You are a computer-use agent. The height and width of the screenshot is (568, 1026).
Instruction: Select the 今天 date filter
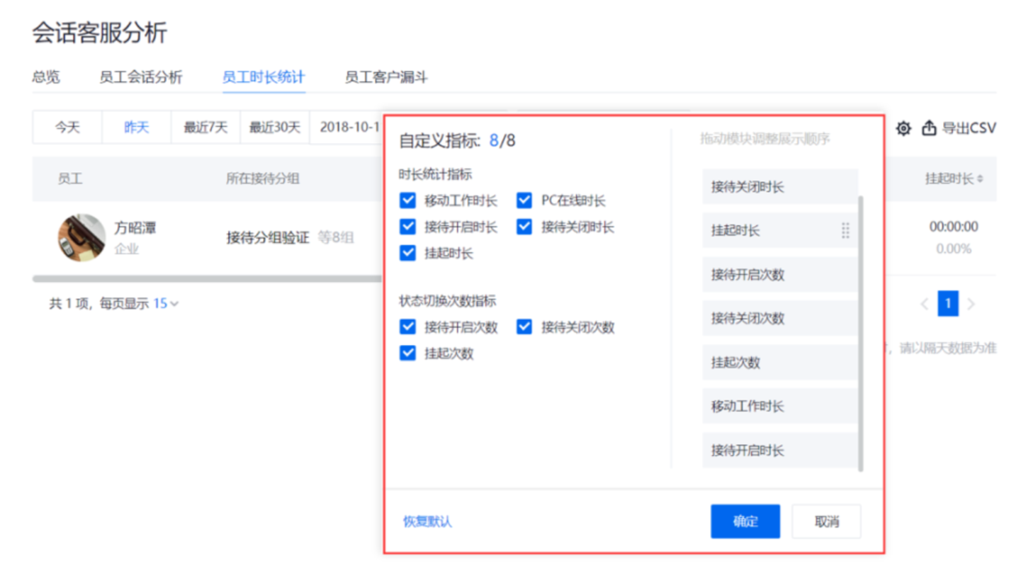coord(68,127)
